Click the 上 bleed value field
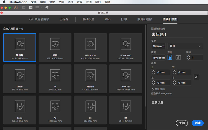208x130 pixels. click(163, 72)
